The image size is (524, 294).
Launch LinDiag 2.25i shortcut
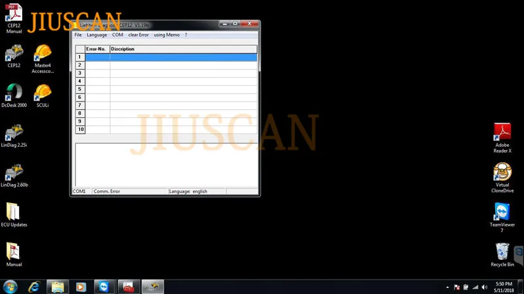[14, 136]
